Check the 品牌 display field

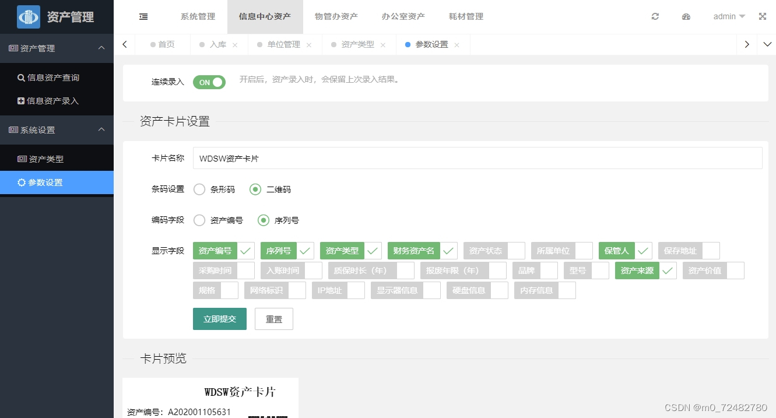[535, 271]
